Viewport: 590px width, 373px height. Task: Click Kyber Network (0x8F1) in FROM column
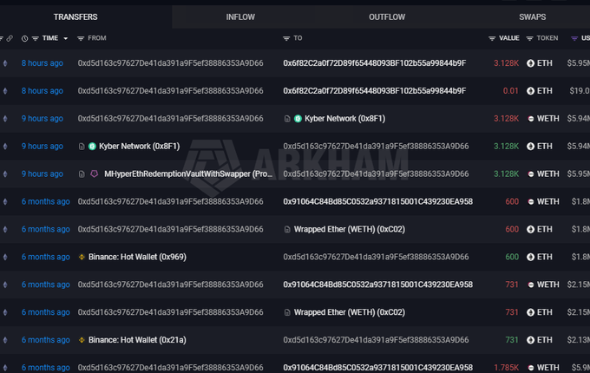pyautogui.click(x=139, y=147)
